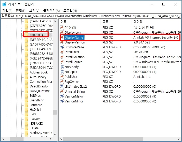Click the IE5BAKEX folder icon
Screen dimensions: 182x142
click(26, 123)
